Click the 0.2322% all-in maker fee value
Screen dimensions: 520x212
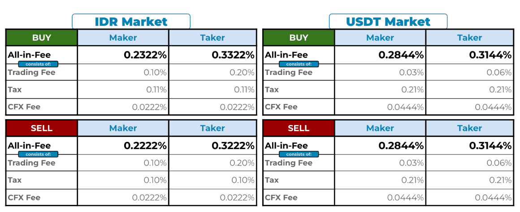coord(145,55)
